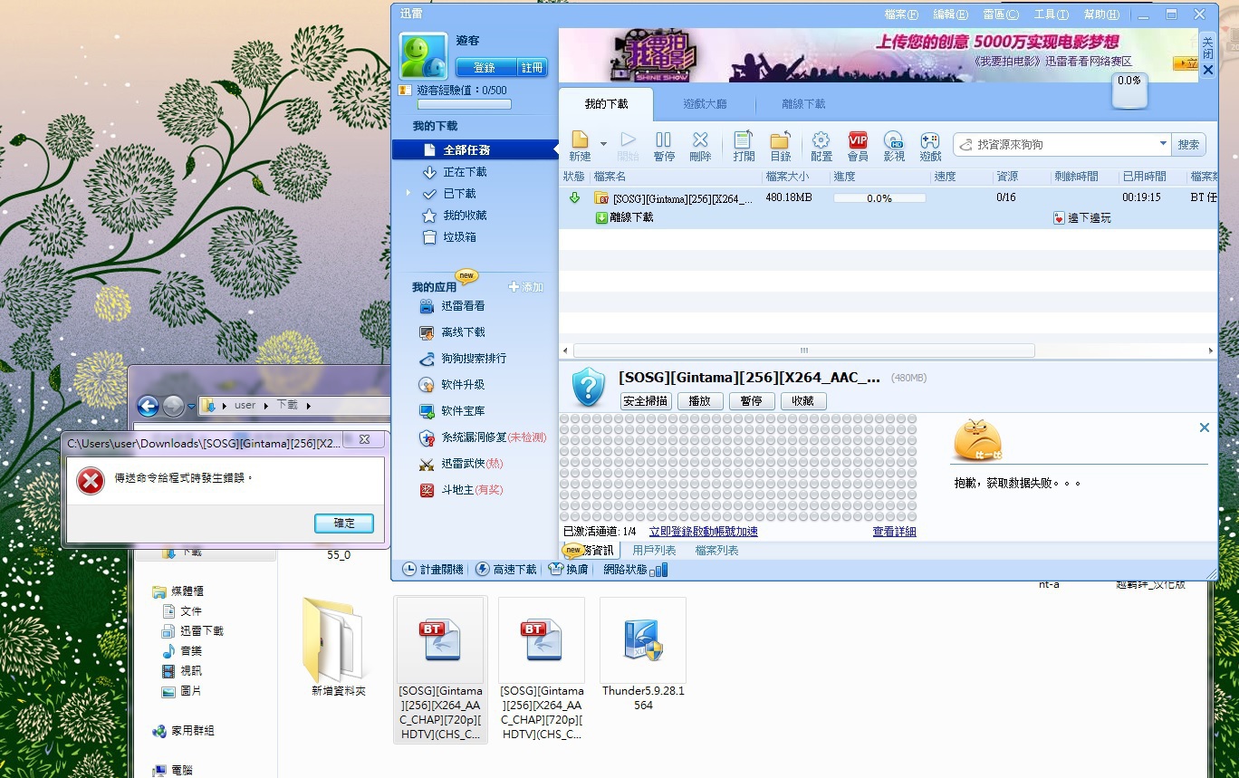Expand the search box dropdown arrow
The height and width of the screenshot is (778, 1239).
tap(1164, 144)
